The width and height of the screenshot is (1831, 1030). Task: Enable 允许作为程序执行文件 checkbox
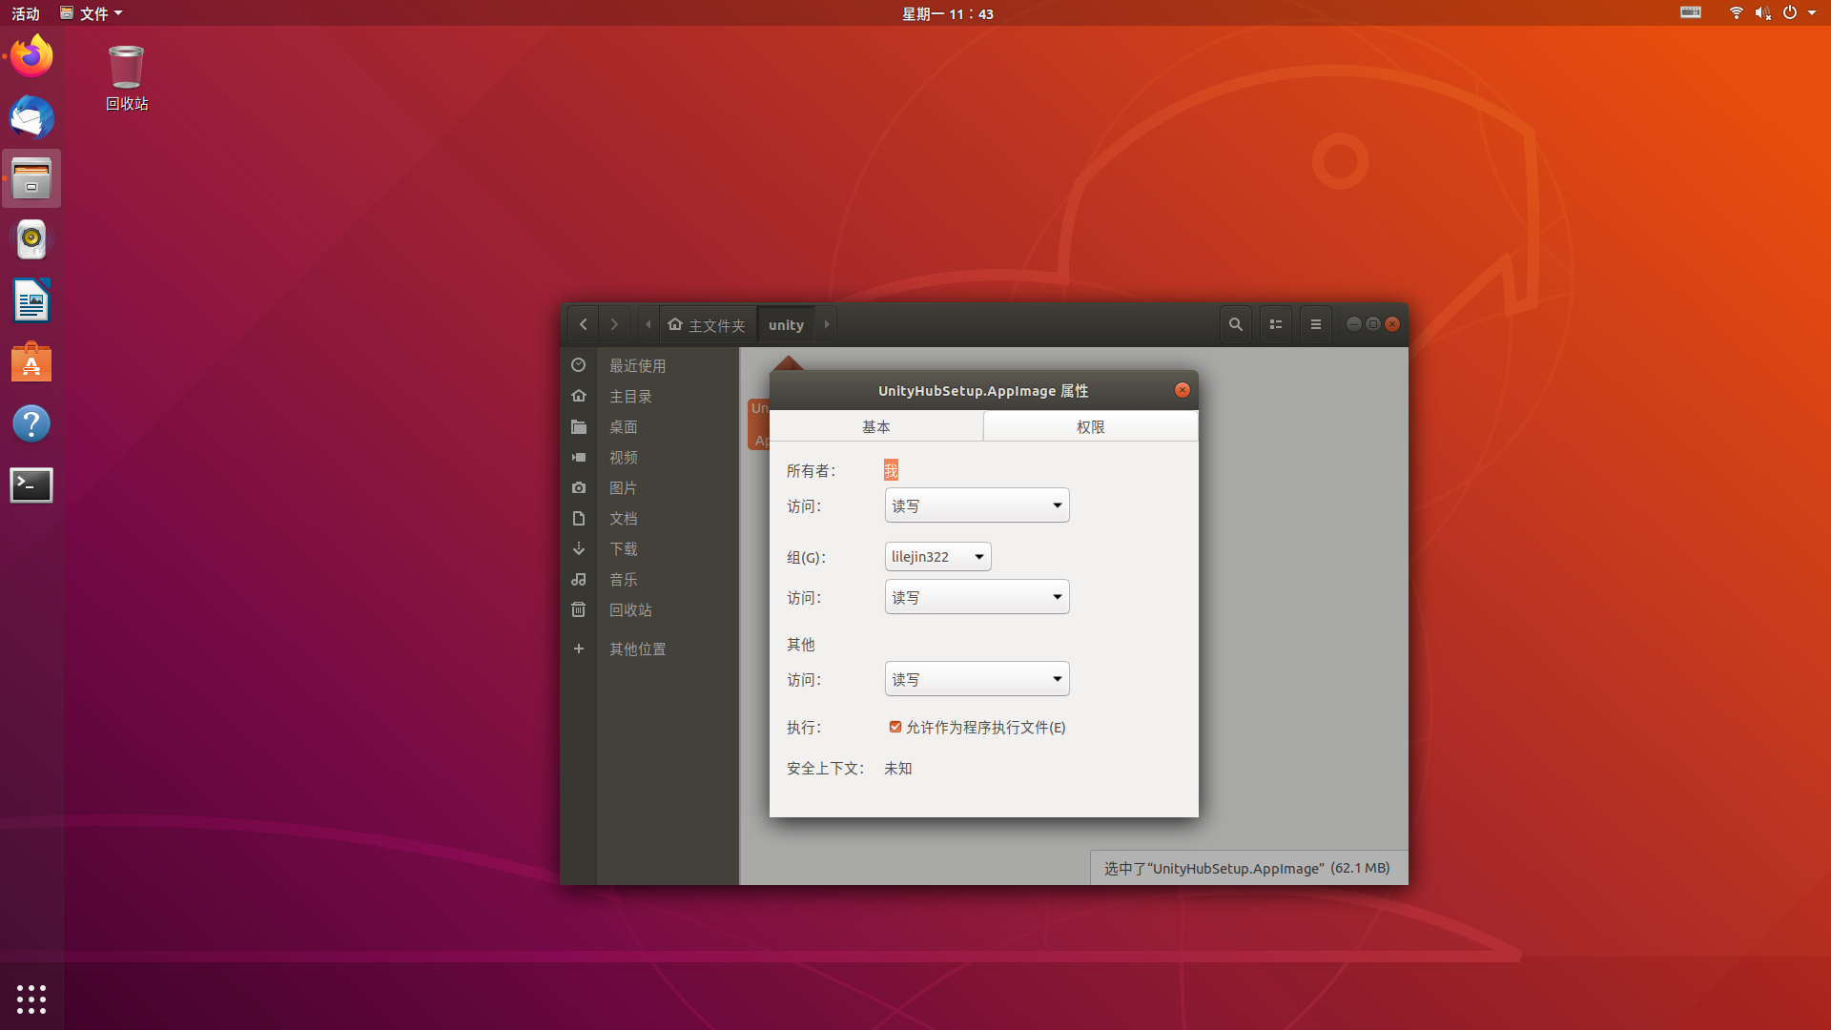point(895,726)
